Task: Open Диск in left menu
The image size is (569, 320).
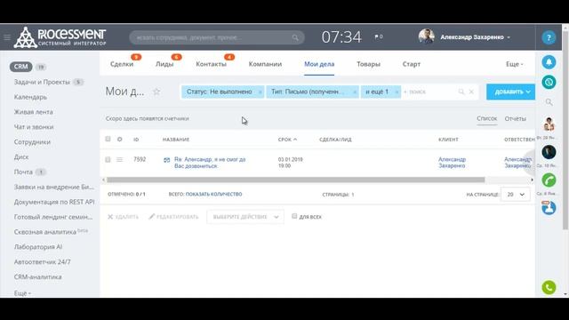Action: (x=21, y=156)
